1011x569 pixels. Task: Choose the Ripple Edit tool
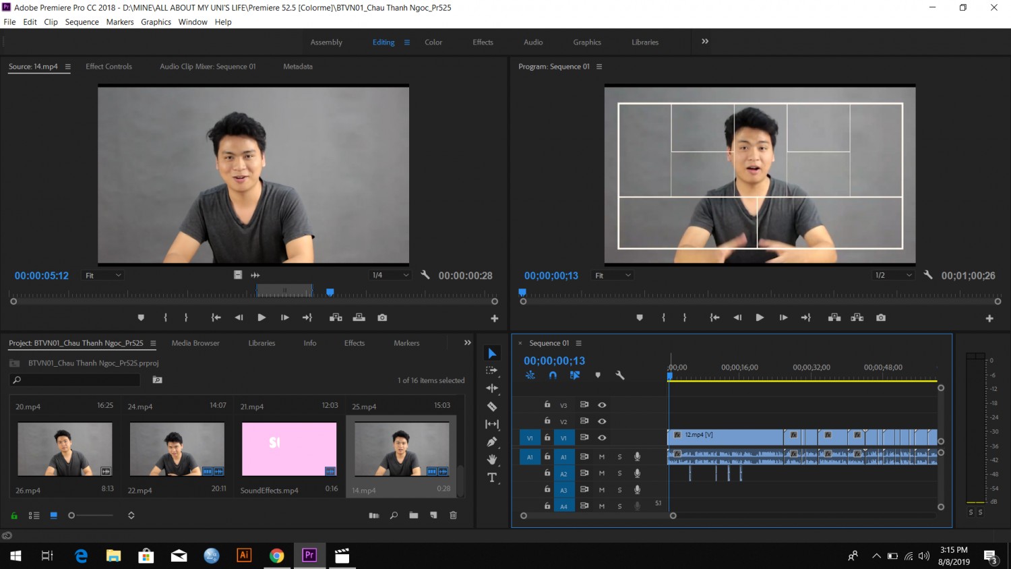tap(492, 388)
